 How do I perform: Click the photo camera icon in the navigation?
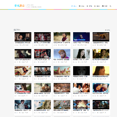tap(103, 6)
